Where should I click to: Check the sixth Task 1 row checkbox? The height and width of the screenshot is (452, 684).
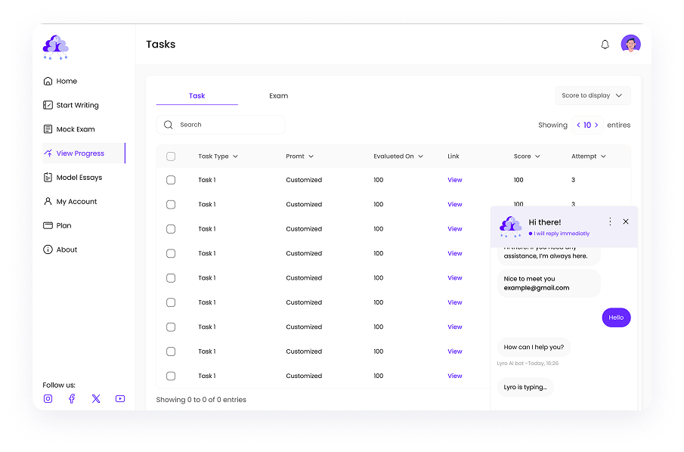(x=171, y=302)
